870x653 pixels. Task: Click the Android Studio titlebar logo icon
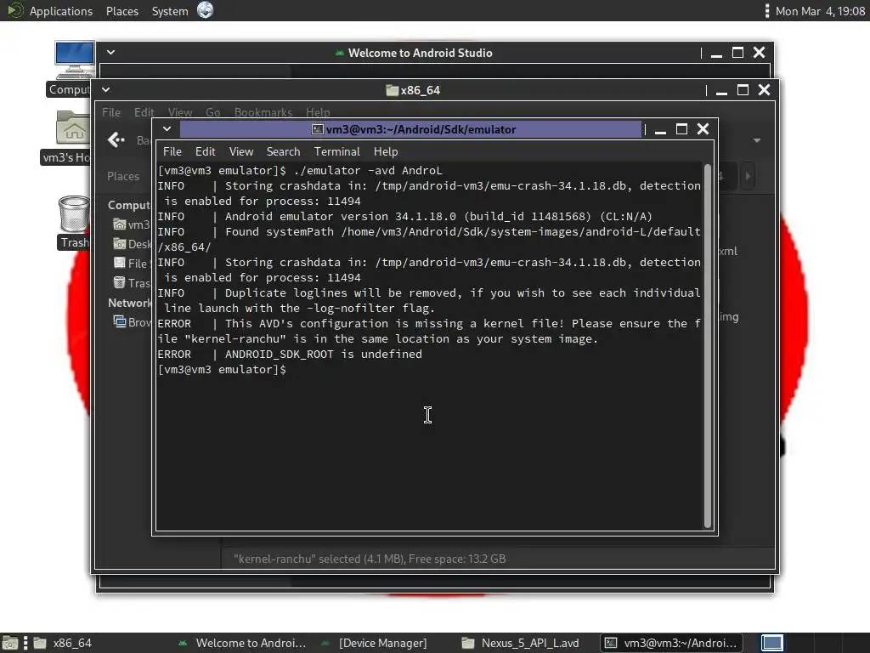[x=340, y=53]
